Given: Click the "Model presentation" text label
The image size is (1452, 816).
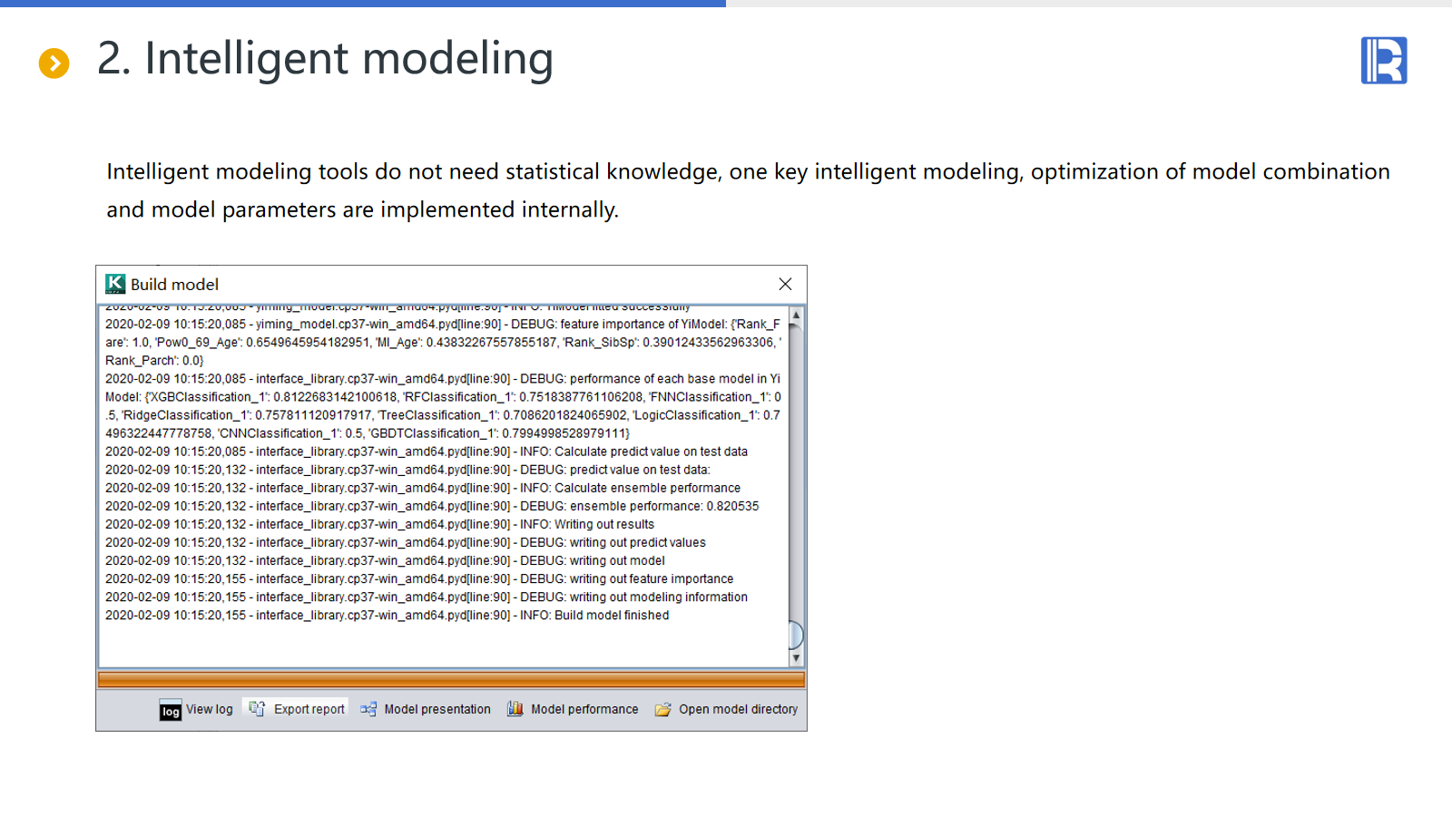Looking at the screenshot, I should tap(437, 709).
